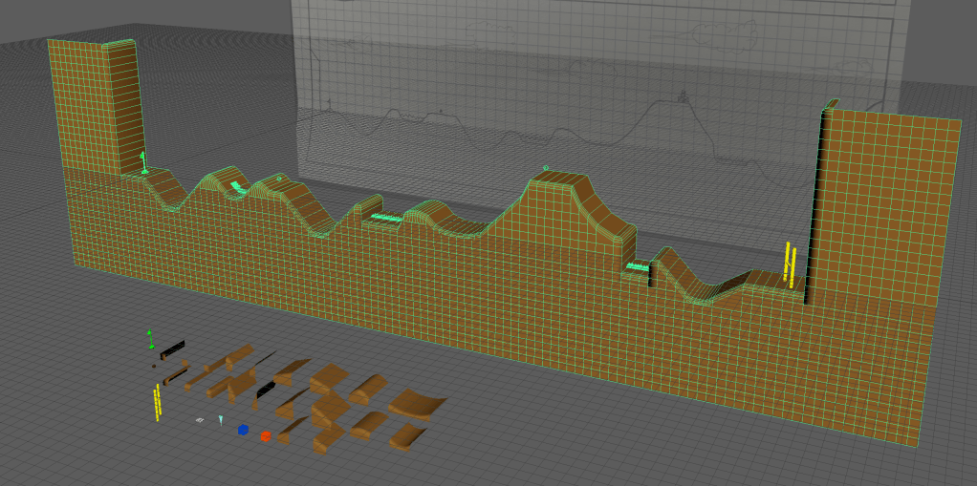This screenshot has width=977, height=486.
Task: Select the orange-red cube beside the blue cube
Action: click(x=266, y=436)
